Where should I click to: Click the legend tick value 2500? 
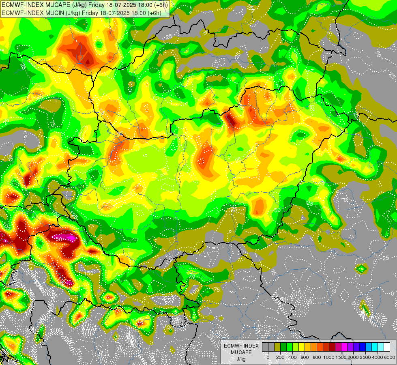365,357
